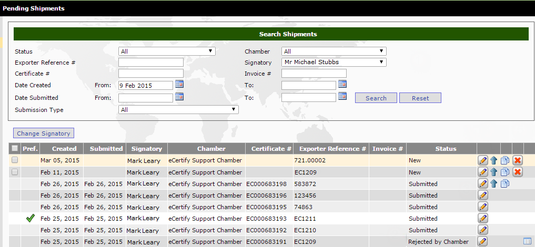Expand the Signatory dropdown showing Mr Michael Stubbs
Image resolution: width=535 pixels, height=247 pixels.
click(334, 62)
